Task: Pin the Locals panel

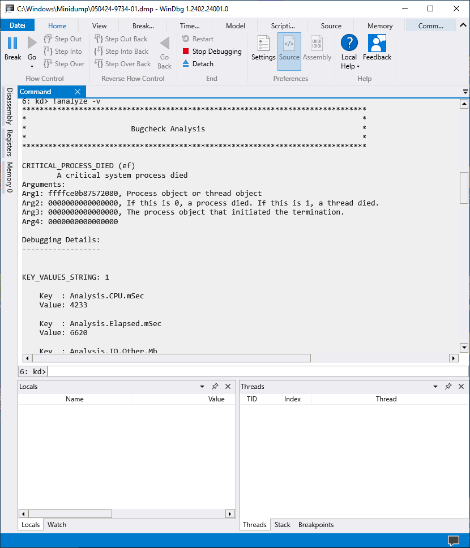Action: tap(215, 386)
